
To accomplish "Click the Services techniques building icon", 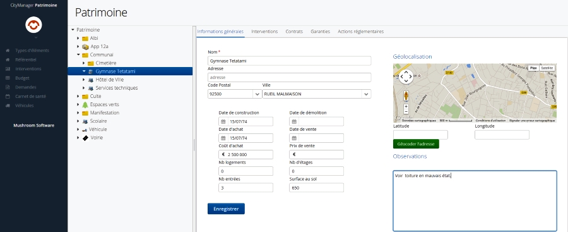I will point(90,89).
